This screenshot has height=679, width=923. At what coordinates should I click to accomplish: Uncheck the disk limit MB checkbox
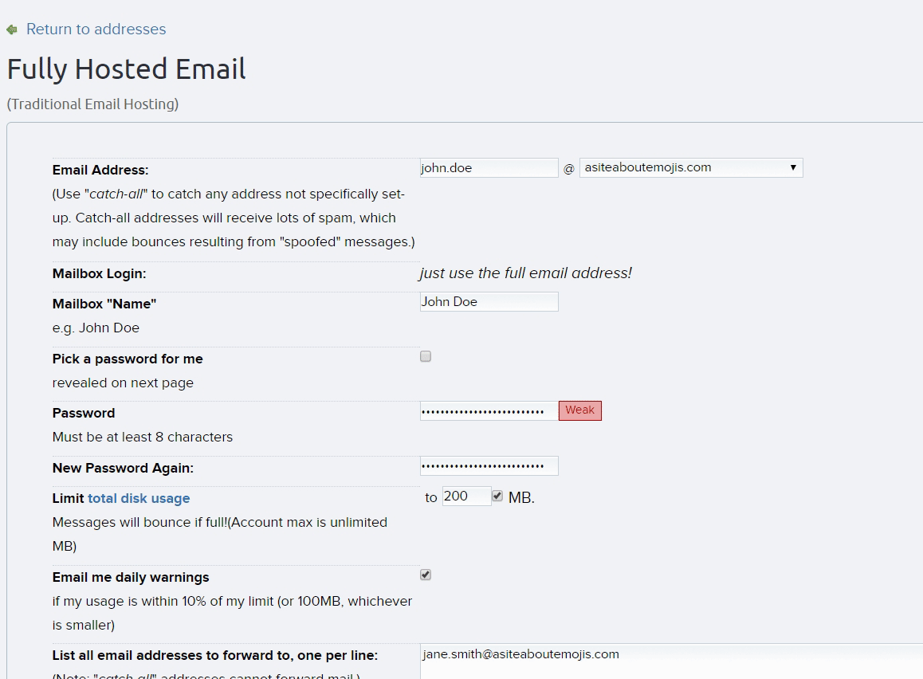coord(497,496)
